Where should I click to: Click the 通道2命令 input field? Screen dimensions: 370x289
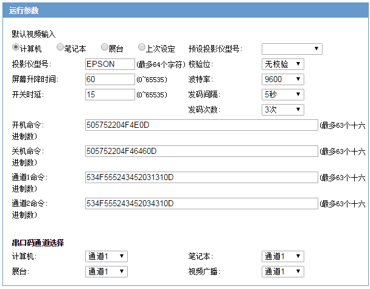click(x=201, y=203)
